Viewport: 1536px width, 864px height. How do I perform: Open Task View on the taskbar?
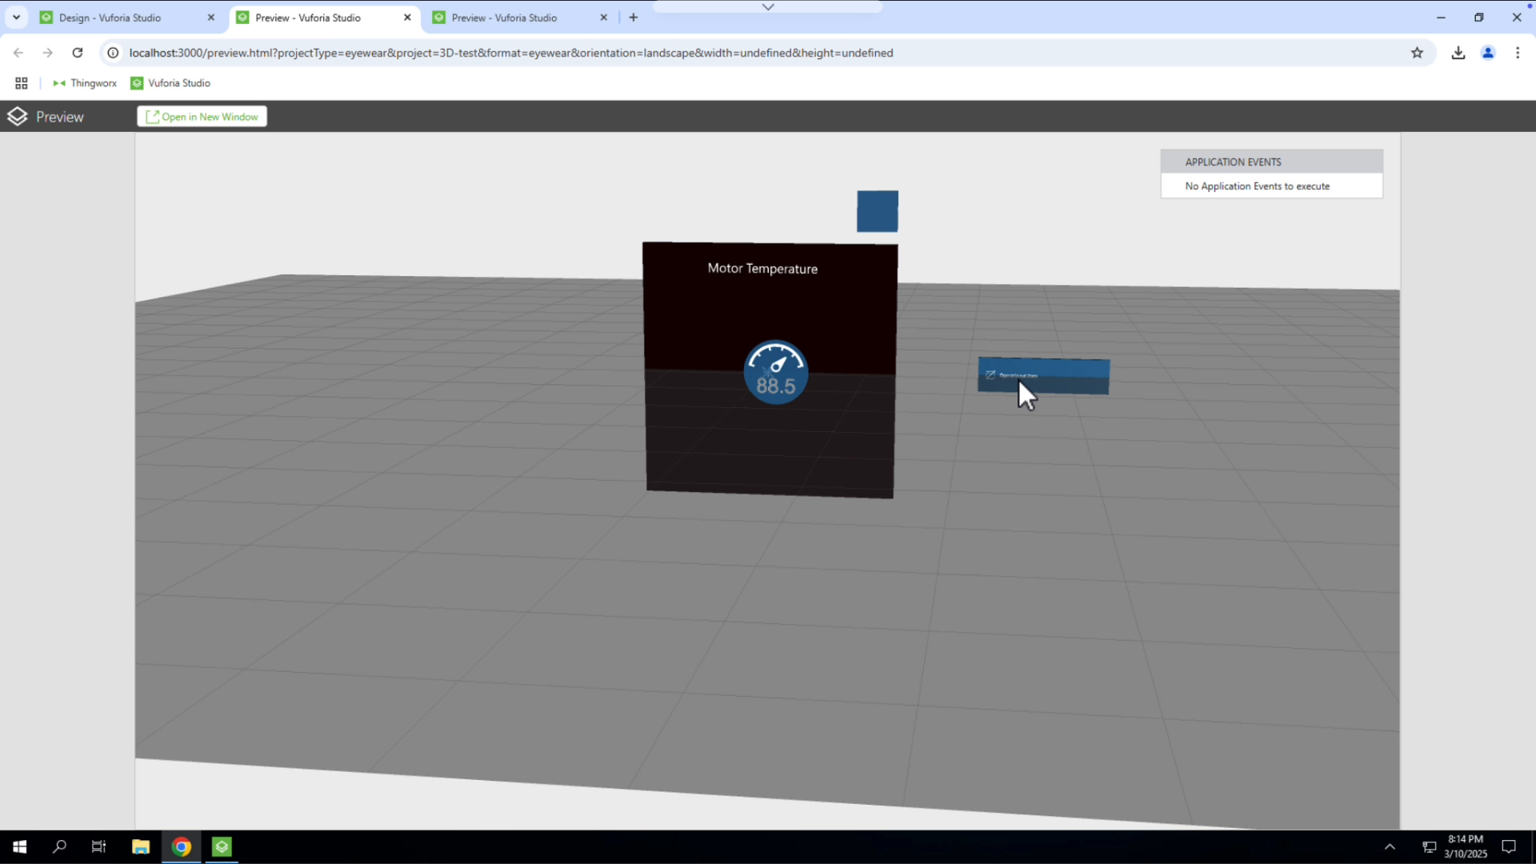(99, 846)
